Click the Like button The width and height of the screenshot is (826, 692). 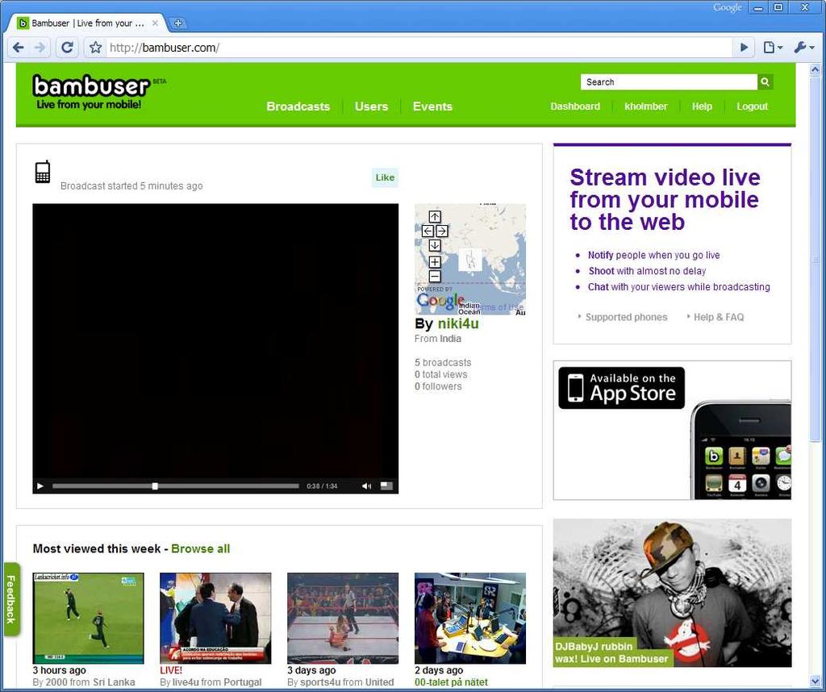(x=385, y=177)
